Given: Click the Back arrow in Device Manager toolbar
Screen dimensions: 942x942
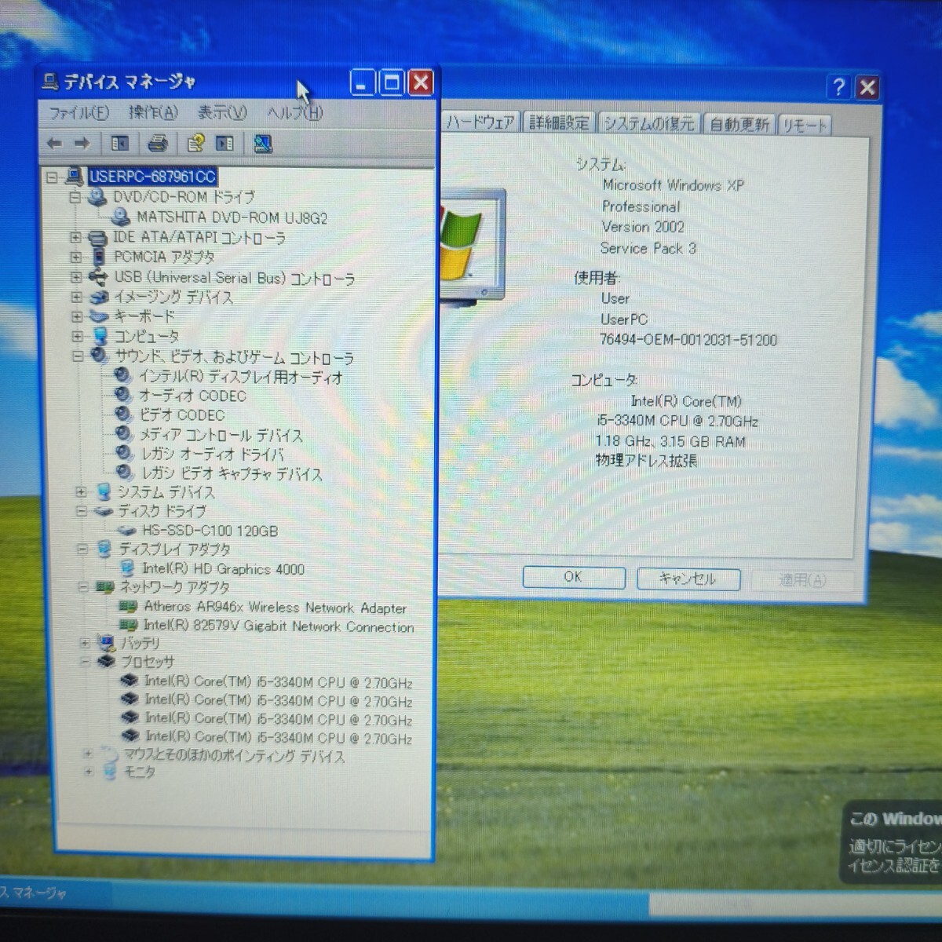Looking at the screenshot, I should pos(53,143).
